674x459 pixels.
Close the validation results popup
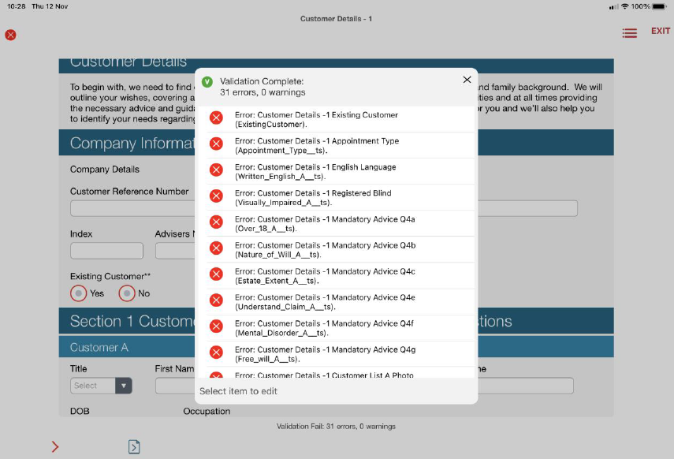(467, 80)
